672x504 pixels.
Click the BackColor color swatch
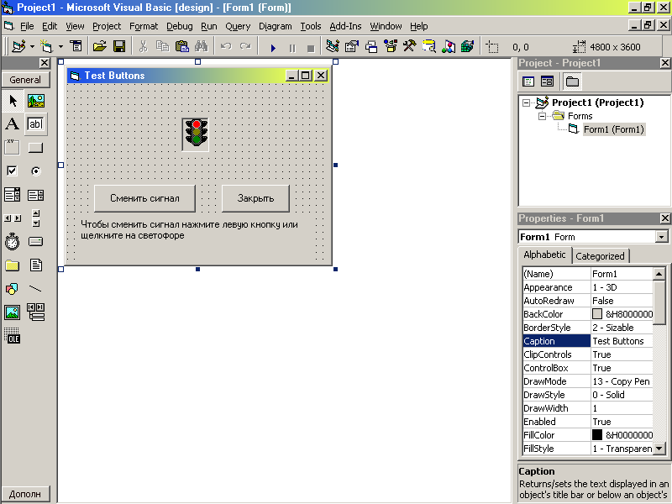click(x=597, y=314)
